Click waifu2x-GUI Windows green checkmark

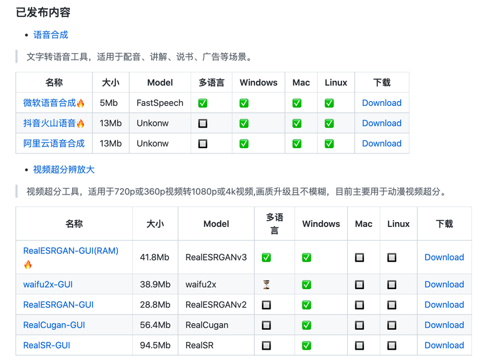coord(307,285)
